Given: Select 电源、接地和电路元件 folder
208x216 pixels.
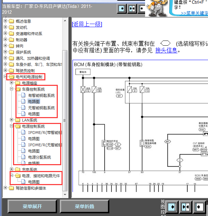Looking at the screenshot, I should coord(41,176).
